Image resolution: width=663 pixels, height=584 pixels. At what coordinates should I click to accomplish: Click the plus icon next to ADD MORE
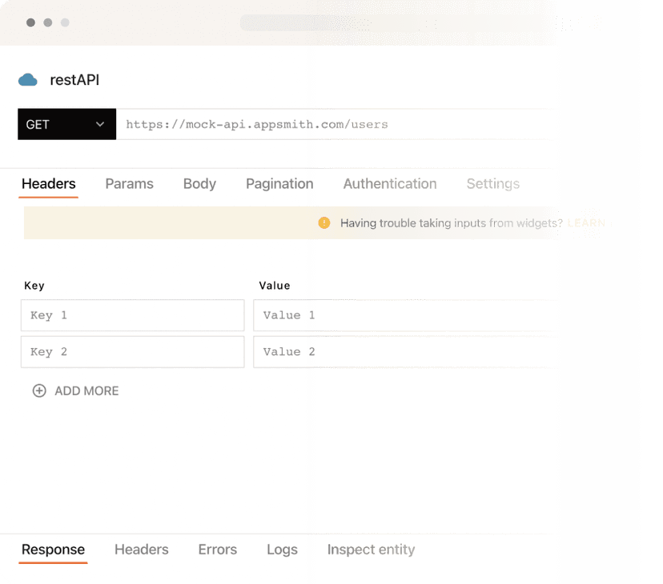(39, 390)
